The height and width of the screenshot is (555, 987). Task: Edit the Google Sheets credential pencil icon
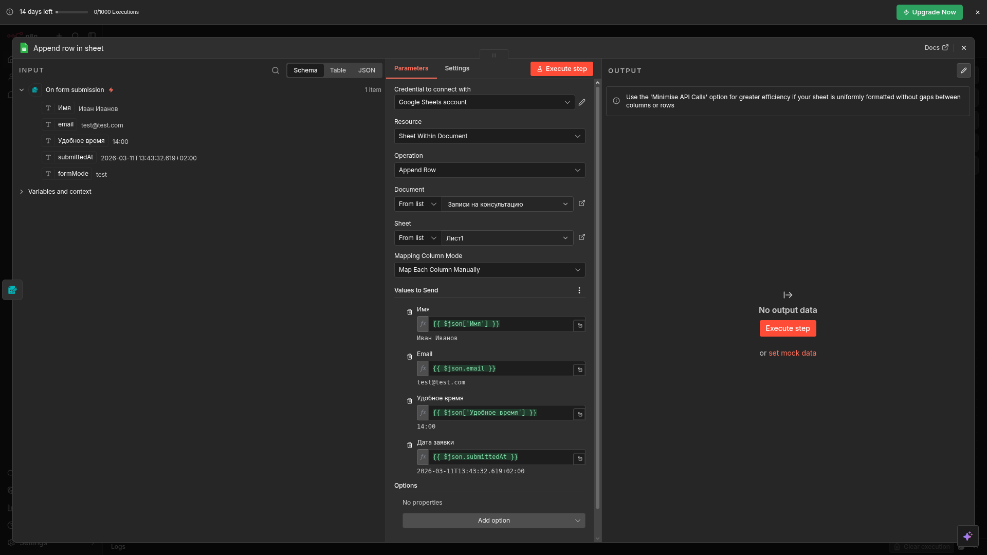[582, 102]
